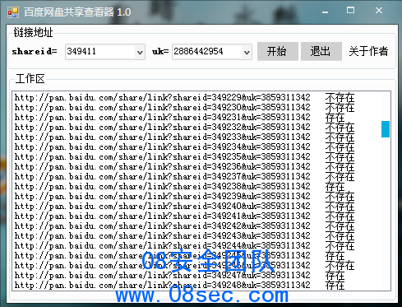The image size is (402, 307).
Task: Select the row with shareid=349238
Action: pos(179,187)
